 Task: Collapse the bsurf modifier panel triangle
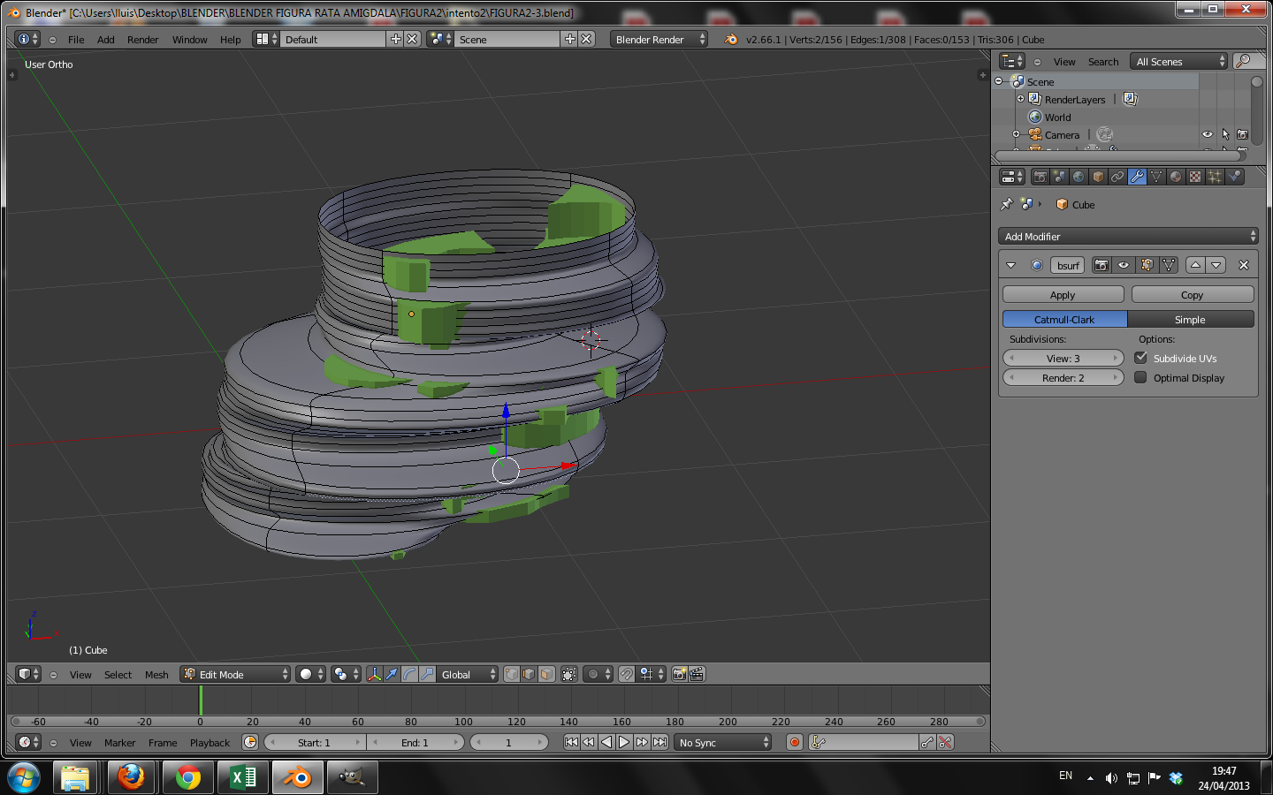click(1011, 266)
